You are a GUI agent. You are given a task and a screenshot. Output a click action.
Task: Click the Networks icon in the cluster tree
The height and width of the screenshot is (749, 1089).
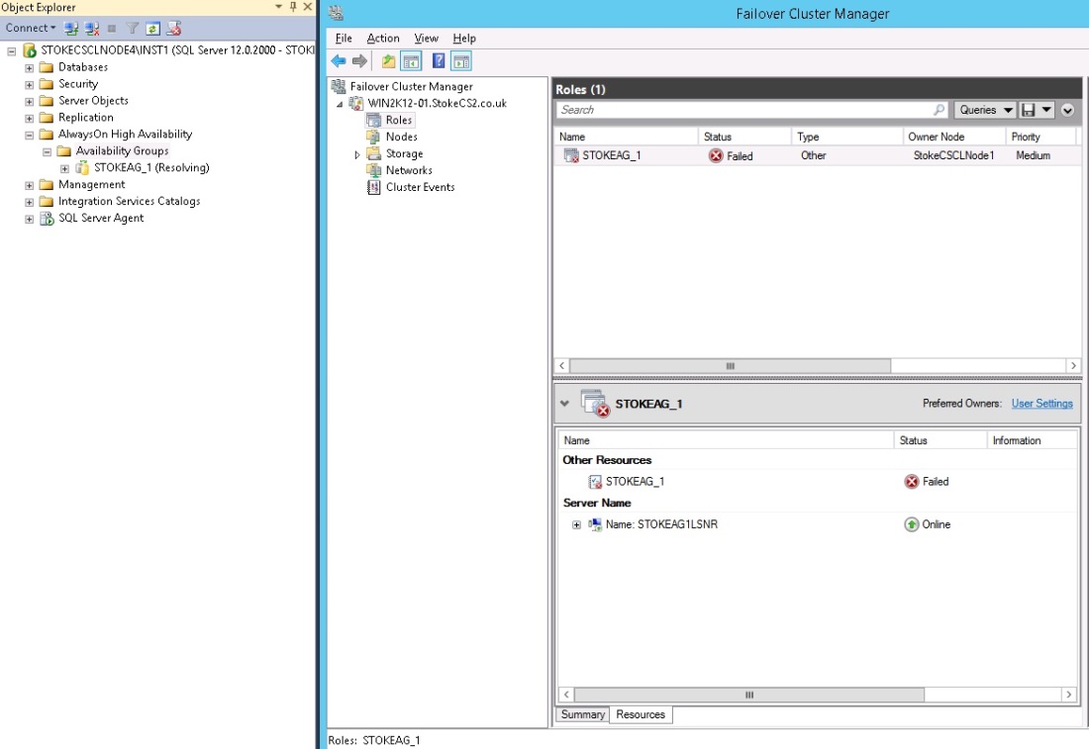point(373,170)
